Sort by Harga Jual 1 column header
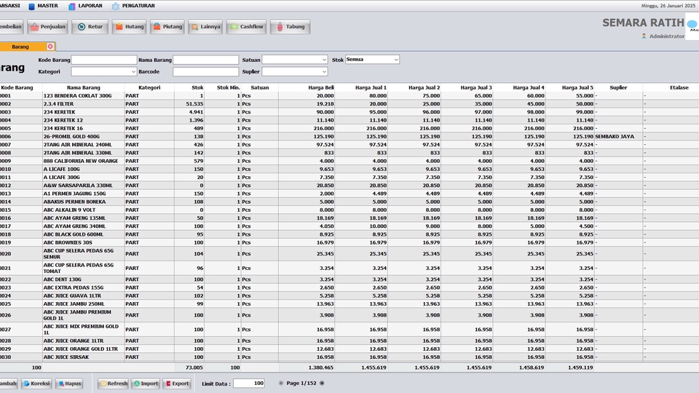The width and height of the screenshot is (699, 393). pos(361,88)
